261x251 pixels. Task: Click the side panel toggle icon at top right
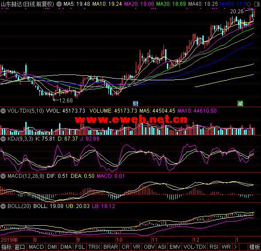tap(257, 4)
